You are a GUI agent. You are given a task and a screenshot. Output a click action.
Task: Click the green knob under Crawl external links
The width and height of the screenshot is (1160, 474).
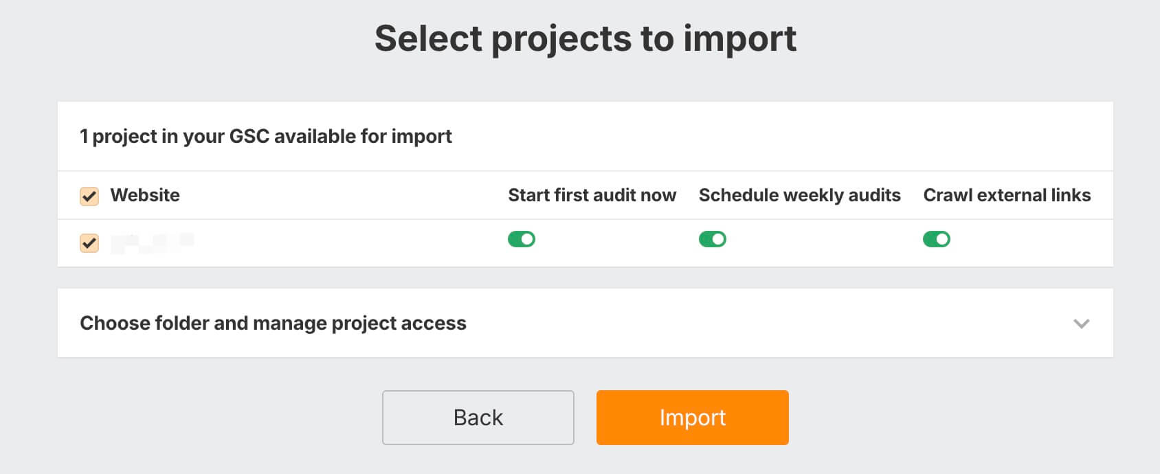[942, 239]
